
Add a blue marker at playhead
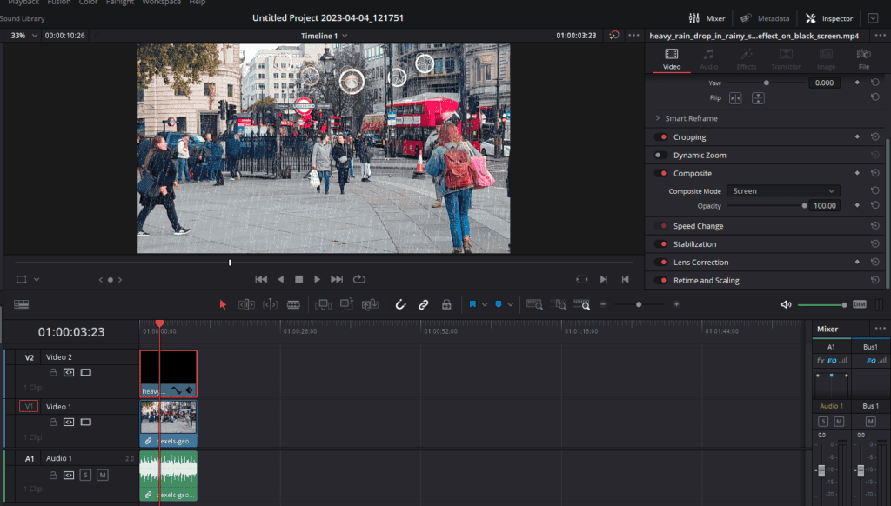pos(499,304)
